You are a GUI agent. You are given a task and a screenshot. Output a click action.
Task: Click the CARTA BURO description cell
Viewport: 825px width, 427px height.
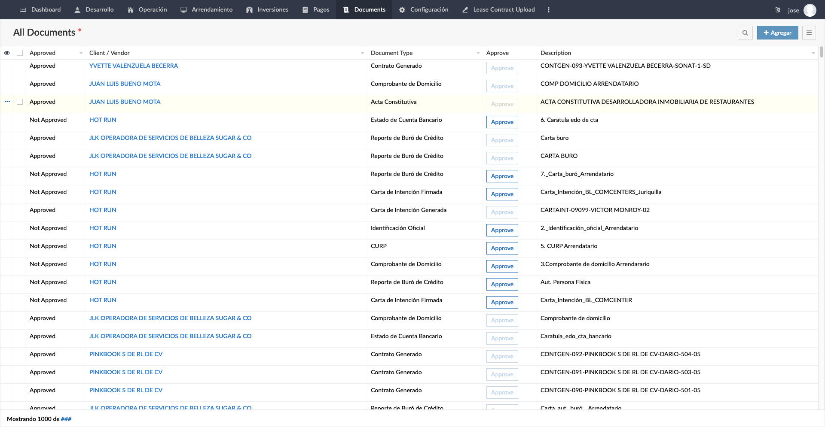(559, 156)
